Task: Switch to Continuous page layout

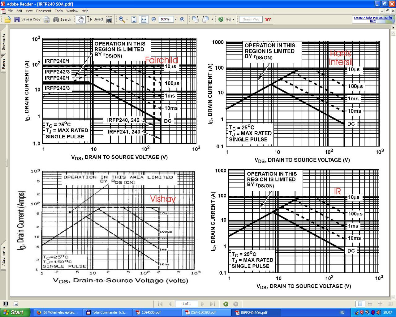Action: click(x=370, y=304)
